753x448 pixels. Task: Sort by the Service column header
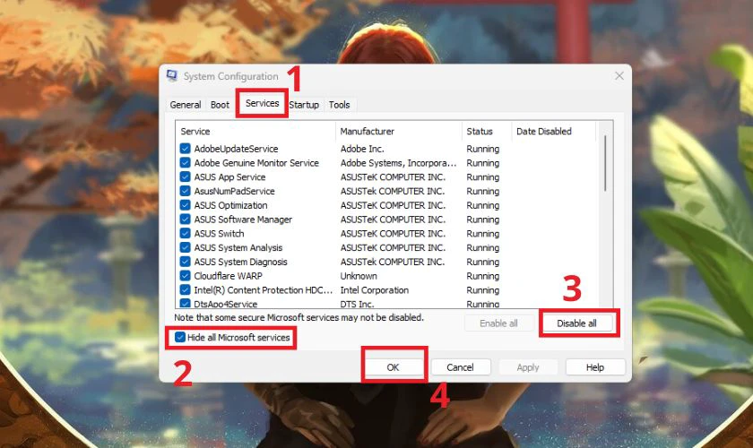[255, 131]
